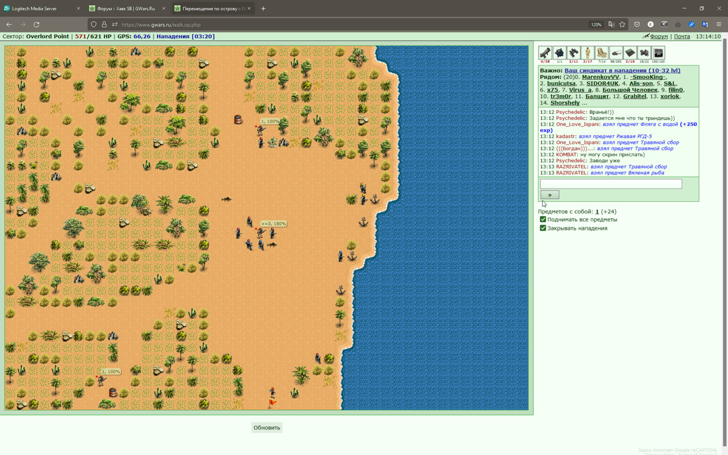This screenshot has width=728, height=455.
Task: Switch to the 'Форум :: Хавк SB' tab
Action: [x=128, y=9]
